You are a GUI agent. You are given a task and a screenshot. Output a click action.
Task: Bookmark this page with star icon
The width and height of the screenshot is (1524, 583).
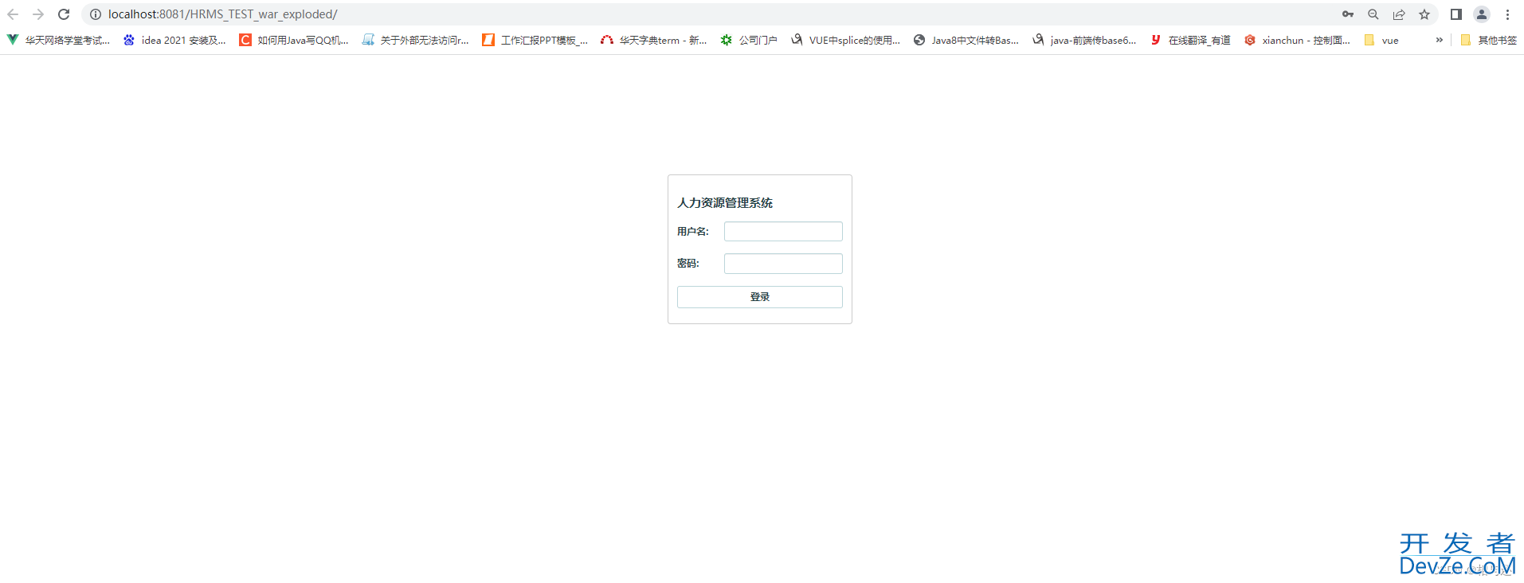click(1424, 14)
